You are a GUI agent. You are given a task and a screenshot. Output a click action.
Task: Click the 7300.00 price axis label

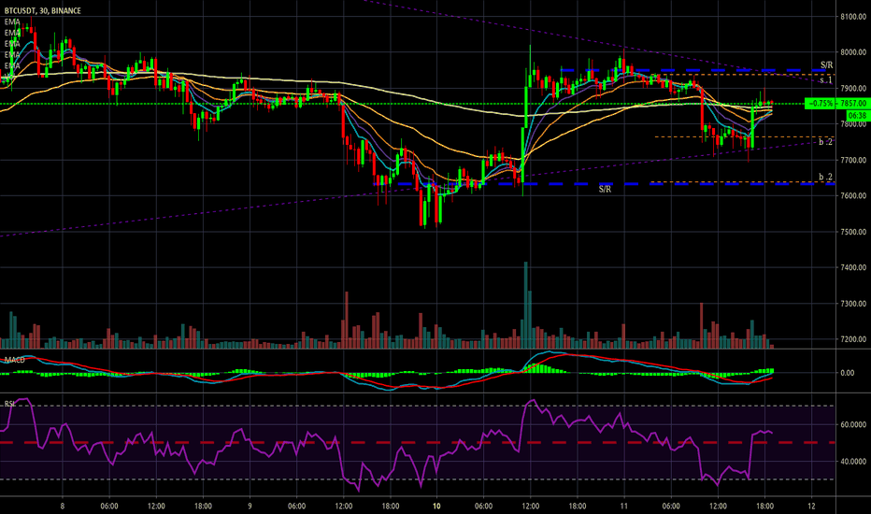[852, 304]
